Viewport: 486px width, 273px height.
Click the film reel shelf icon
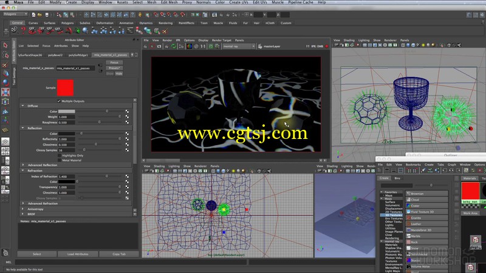click(14, 30)
